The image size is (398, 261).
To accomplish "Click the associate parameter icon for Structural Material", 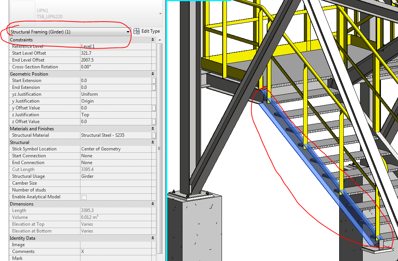I will [x=154, y=135].
